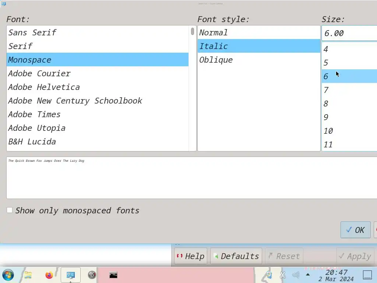Image resolution: width=377 pixels, height=283 pixels.
Task: Open the volume control tray icon
Action: point(296,275)
